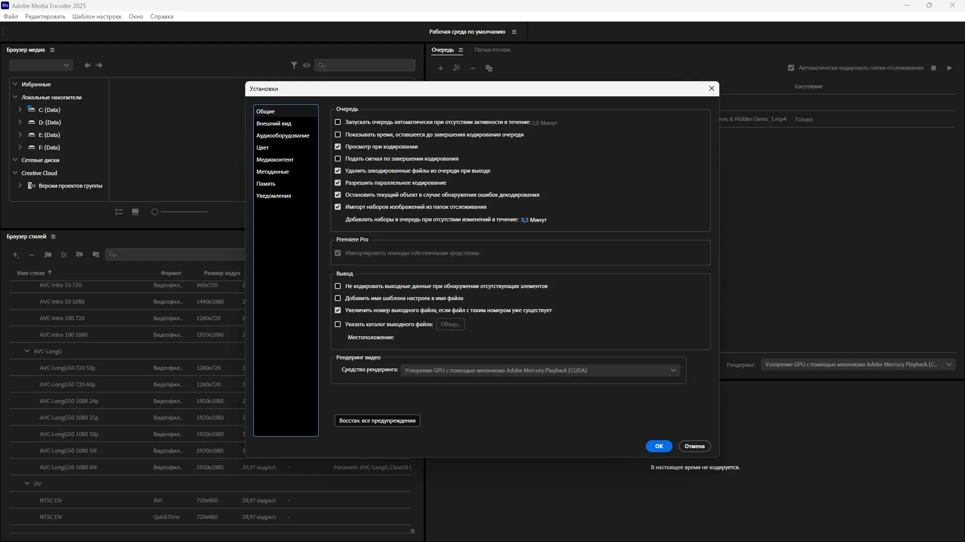Click the duplicate icon in Queue toolbar
Viewport: 965px width, 542px height.
pyautogui.click(x=489, y=68)
